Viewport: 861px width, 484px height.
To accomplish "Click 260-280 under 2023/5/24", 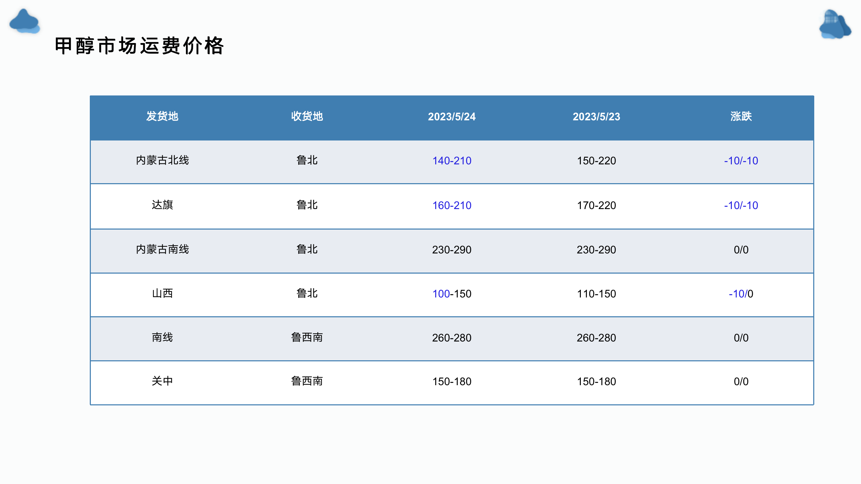I will click(x=452, y=338).
